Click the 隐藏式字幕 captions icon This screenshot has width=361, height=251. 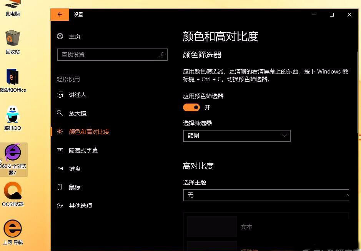point(60,150)
